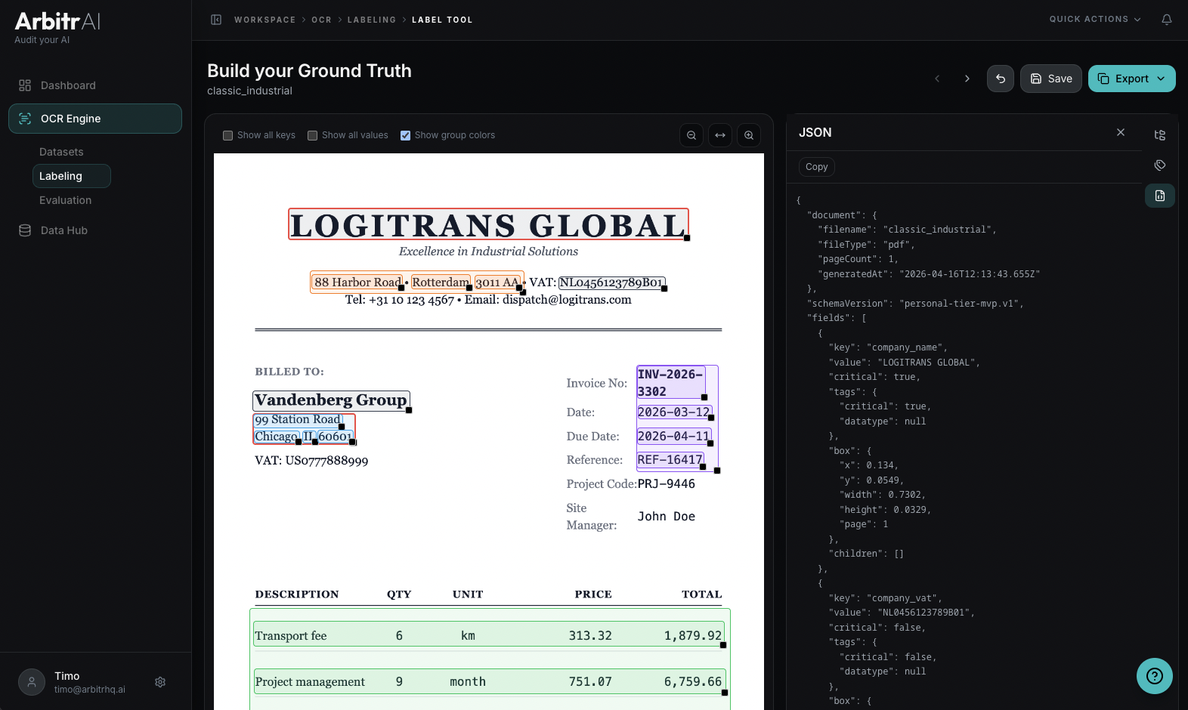1188x710 pixels.
Task: Open the field tree panel icon
Action: [x=1160, y=135]
